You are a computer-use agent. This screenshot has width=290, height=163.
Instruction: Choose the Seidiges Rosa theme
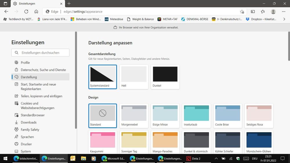(259, 116)
